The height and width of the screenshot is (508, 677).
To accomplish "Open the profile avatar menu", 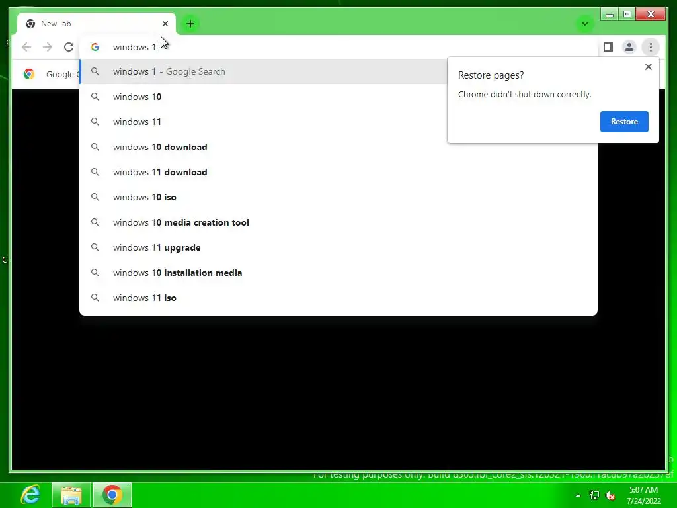I will (x=629, y=47).
